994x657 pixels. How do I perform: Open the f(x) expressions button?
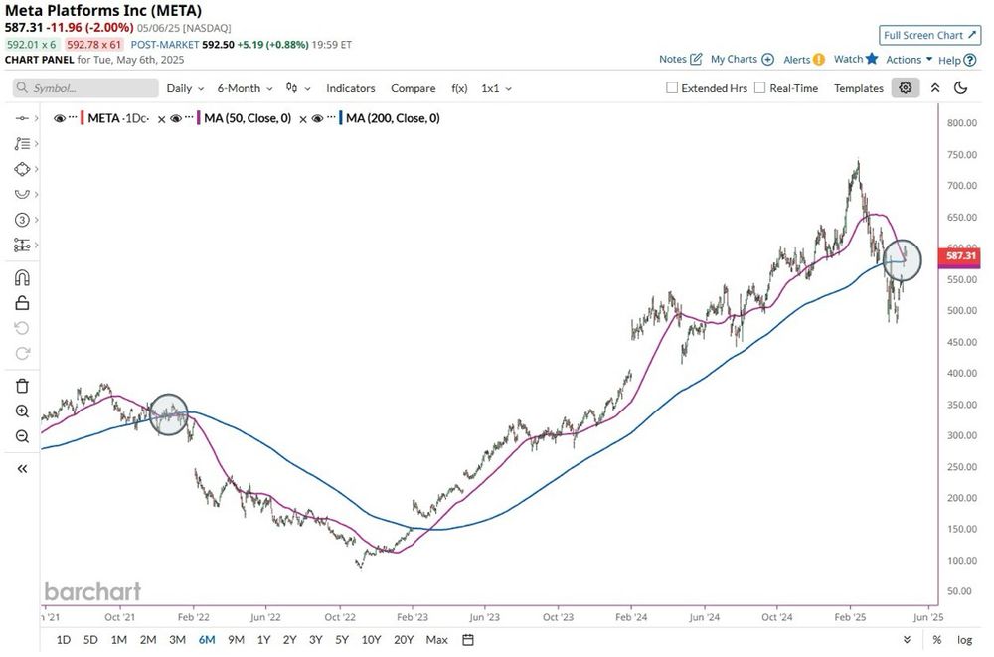coord(459,88)
